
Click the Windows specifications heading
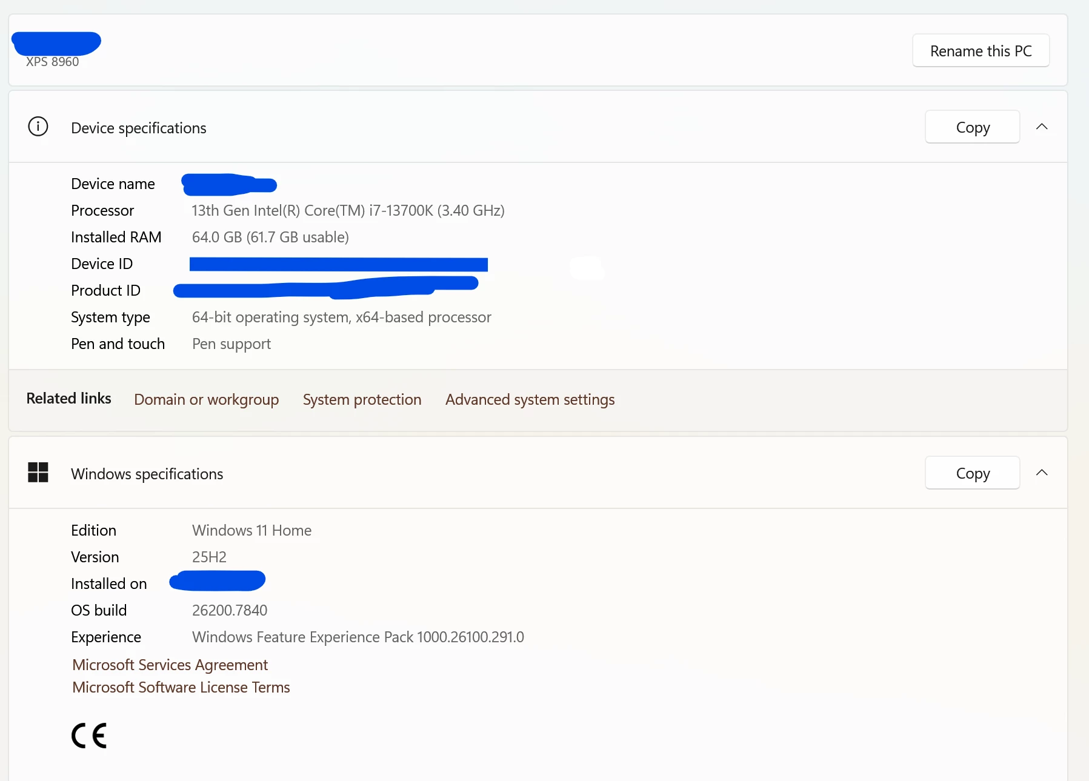(x=147, y=474)
